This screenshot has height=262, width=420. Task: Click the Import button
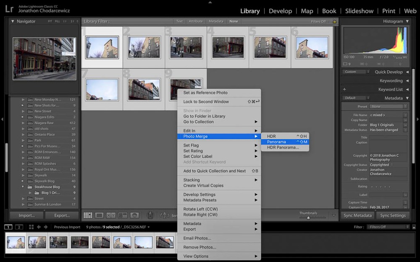(x=26, y=215)
